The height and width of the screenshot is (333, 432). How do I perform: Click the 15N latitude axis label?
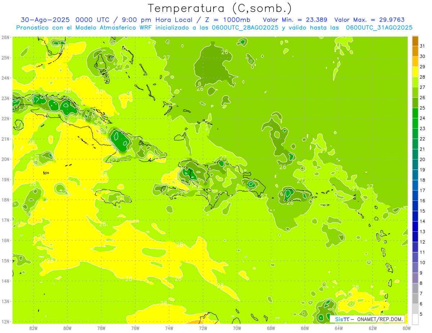(5, 261)
